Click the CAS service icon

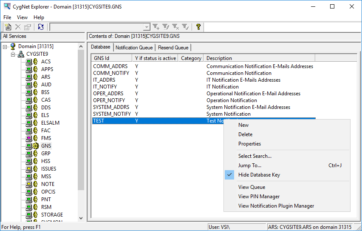(31, 100)
